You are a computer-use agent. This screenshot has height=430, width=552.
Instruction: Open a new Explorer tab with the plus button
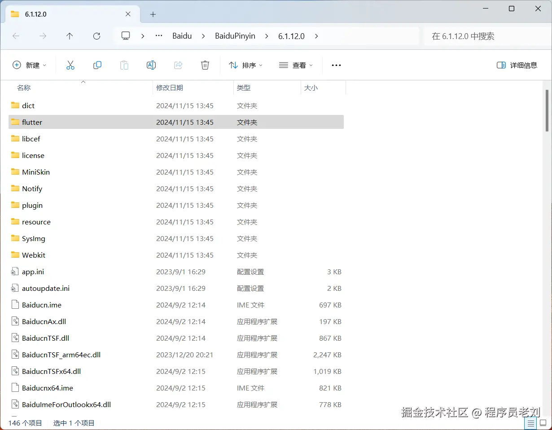pyautogui.click(x=153, y=14)
